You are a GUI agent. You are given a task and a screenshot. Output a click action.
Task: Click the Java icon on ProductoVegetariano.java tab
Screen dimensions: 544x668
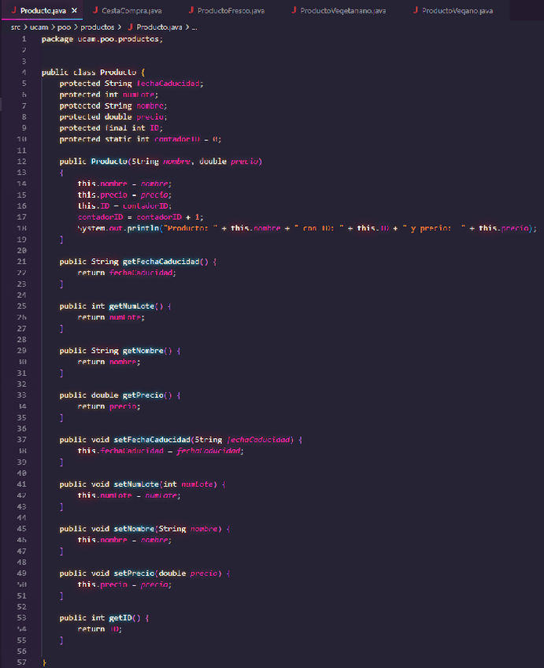pos(294,10)
